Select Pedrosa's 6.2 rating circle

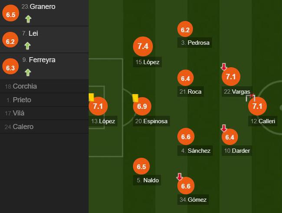[185, 29]
